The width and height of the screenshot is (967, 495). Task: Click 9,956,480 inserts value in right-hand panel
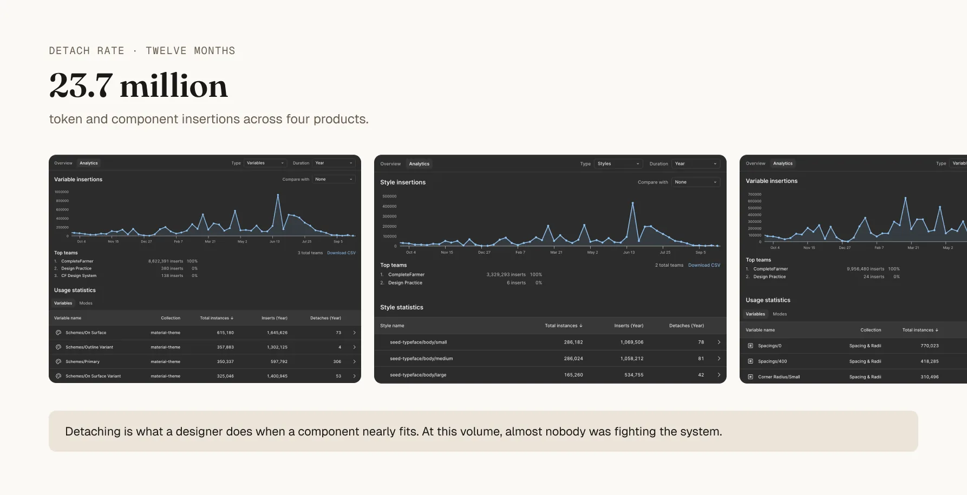(865, 269)
